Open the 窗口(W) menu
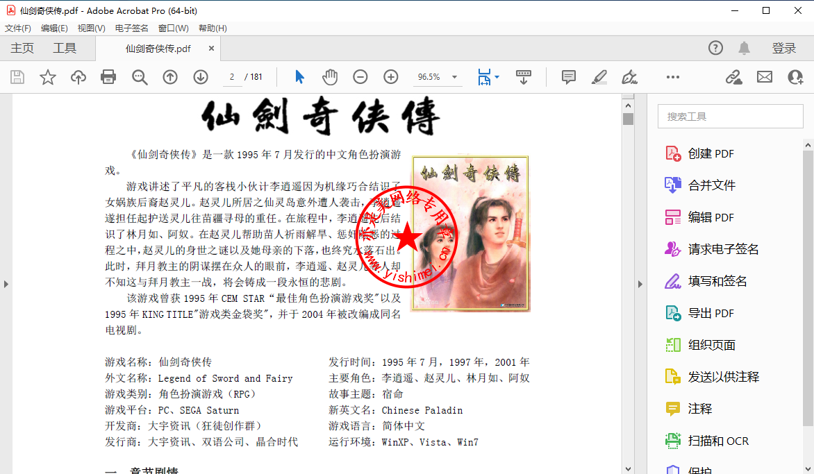 pos(174,28)
